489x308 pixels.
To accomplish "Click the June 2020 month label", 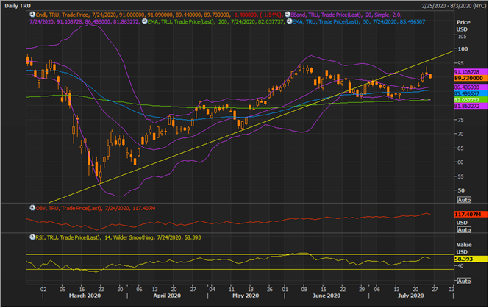I will click(x=326, y=296).
